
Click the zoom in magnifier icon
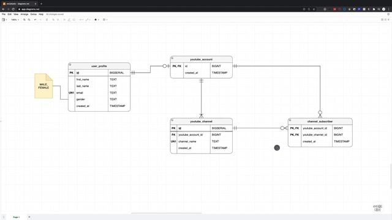[24, 20]
